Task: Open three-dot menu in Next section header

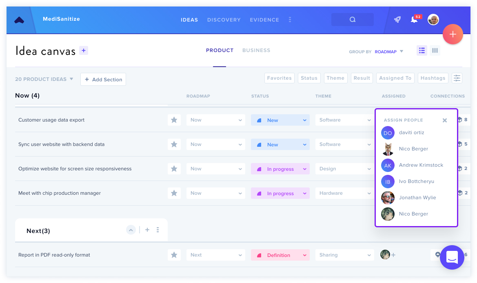Action: [158, 230]
